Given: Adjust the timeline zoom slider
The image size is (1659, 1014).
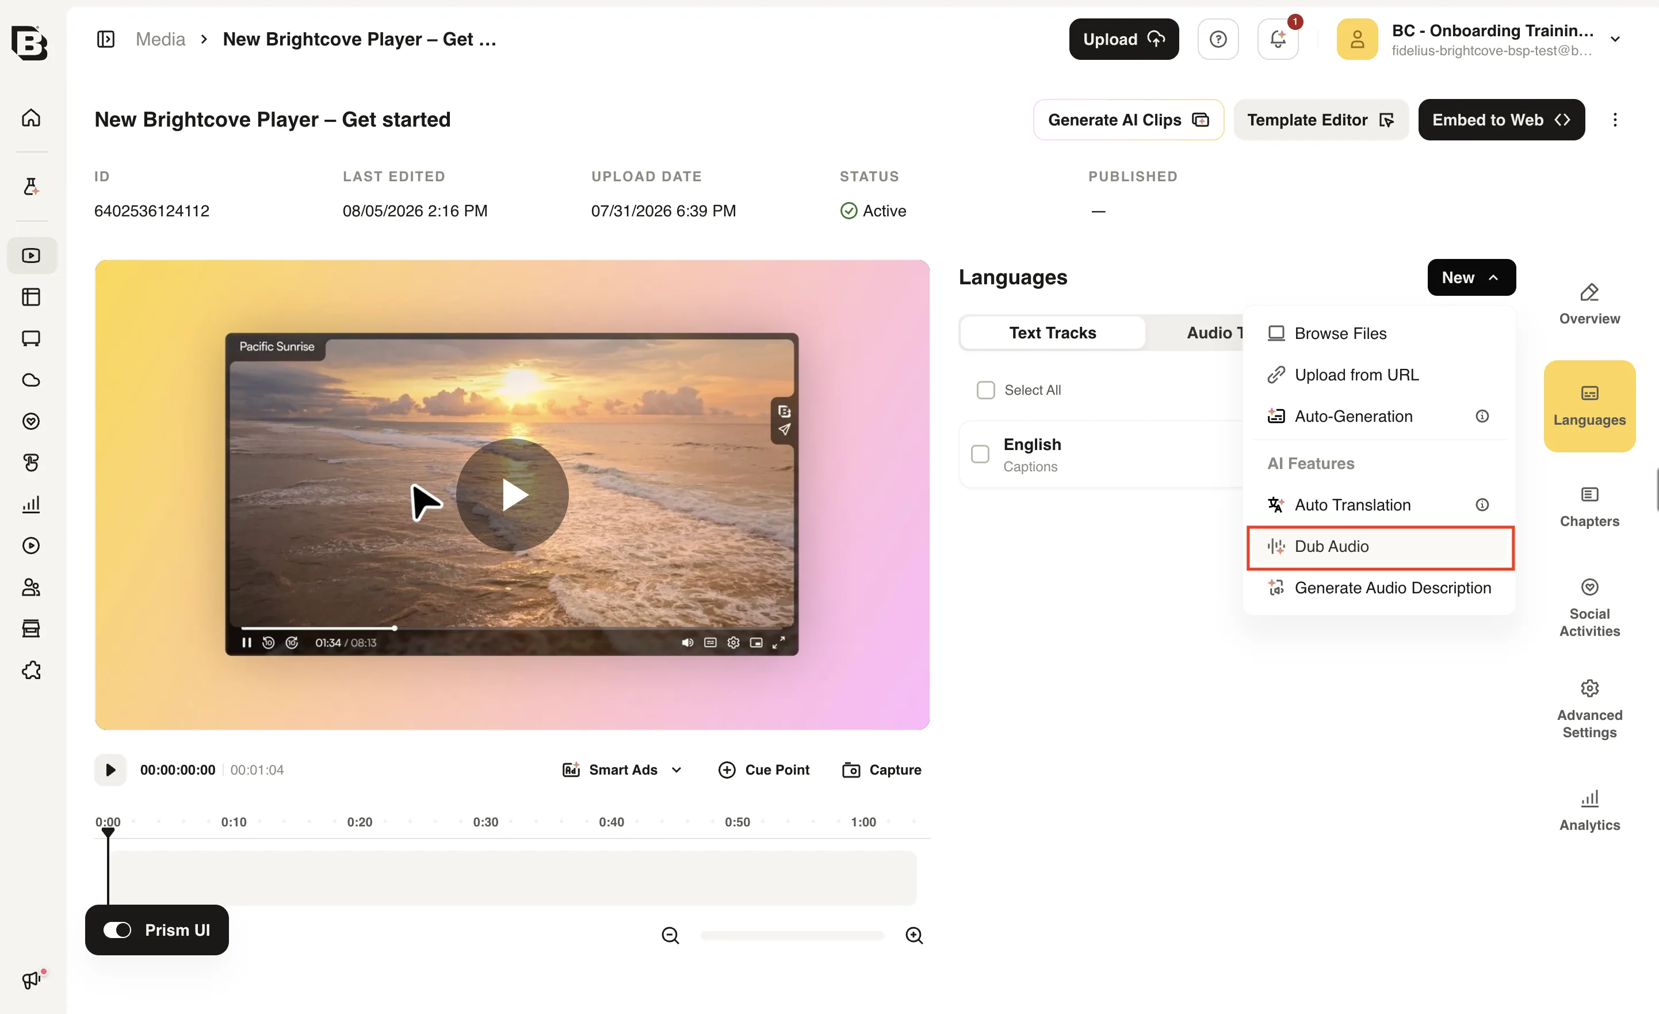Looking at the screenshot, I should pos(792,935).
